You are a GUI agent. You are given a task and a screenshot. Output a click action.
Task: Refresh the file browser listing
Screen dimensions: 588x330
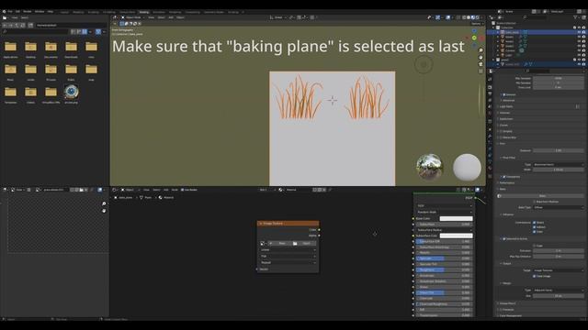tap(23, 25)
